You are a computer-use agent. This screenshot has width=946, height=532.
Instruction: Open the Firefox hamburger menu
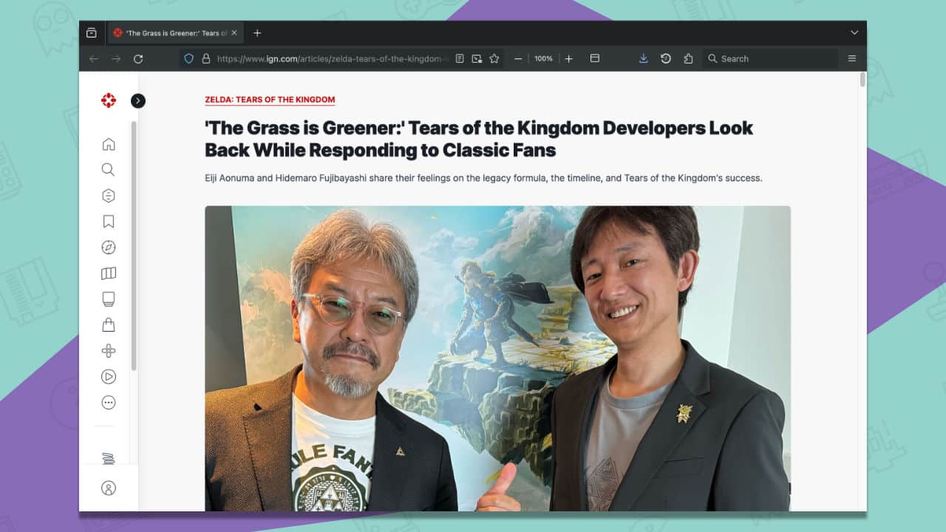(x=852, y=58)
